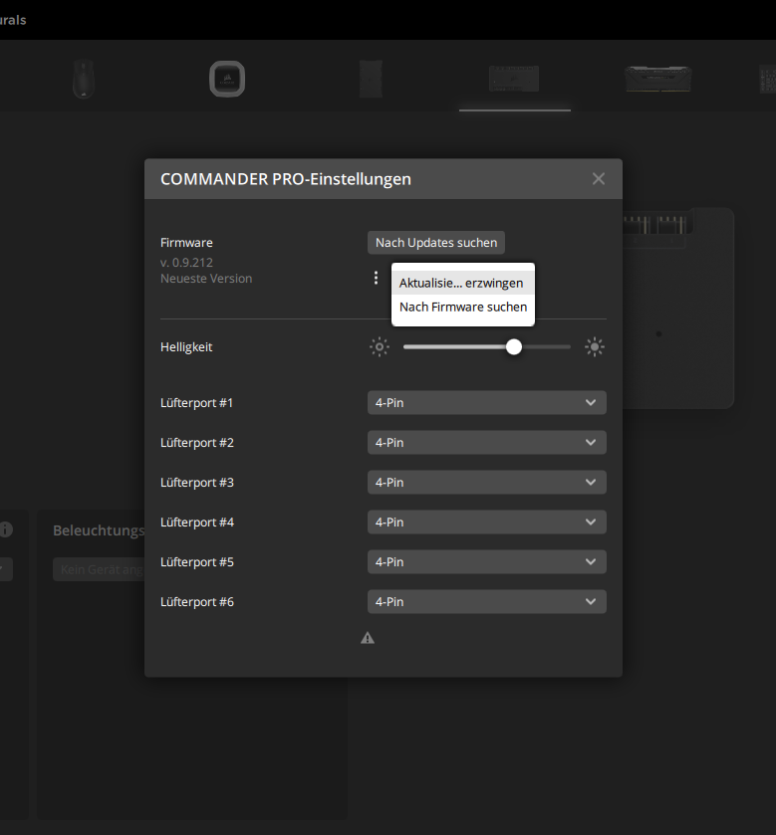The image size is (776, 835).
Task: Open the Lüfterport #4 dropdown
Action: click(486, 522)
